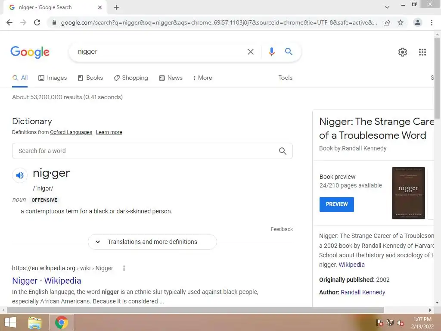Image resolution: width=441 pixels, height=331 pixels.
Task: Clear the search box with the X
Action: [250, 52]
